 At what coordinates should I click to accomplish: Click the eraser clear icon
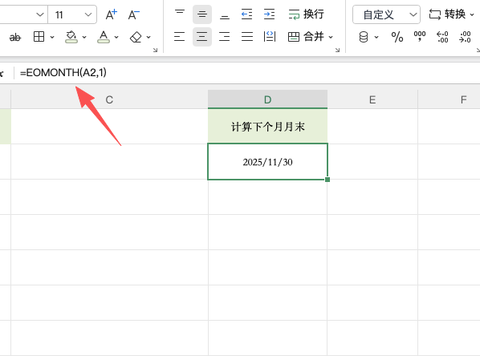coord(136,38)
